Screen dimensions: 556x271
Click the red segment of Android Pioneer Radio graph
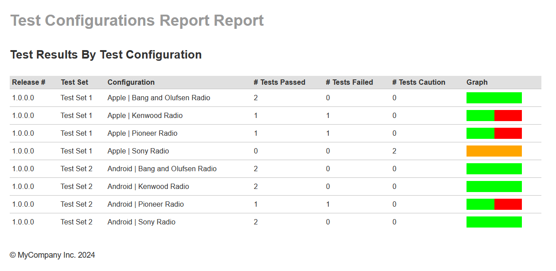[508, 204]
